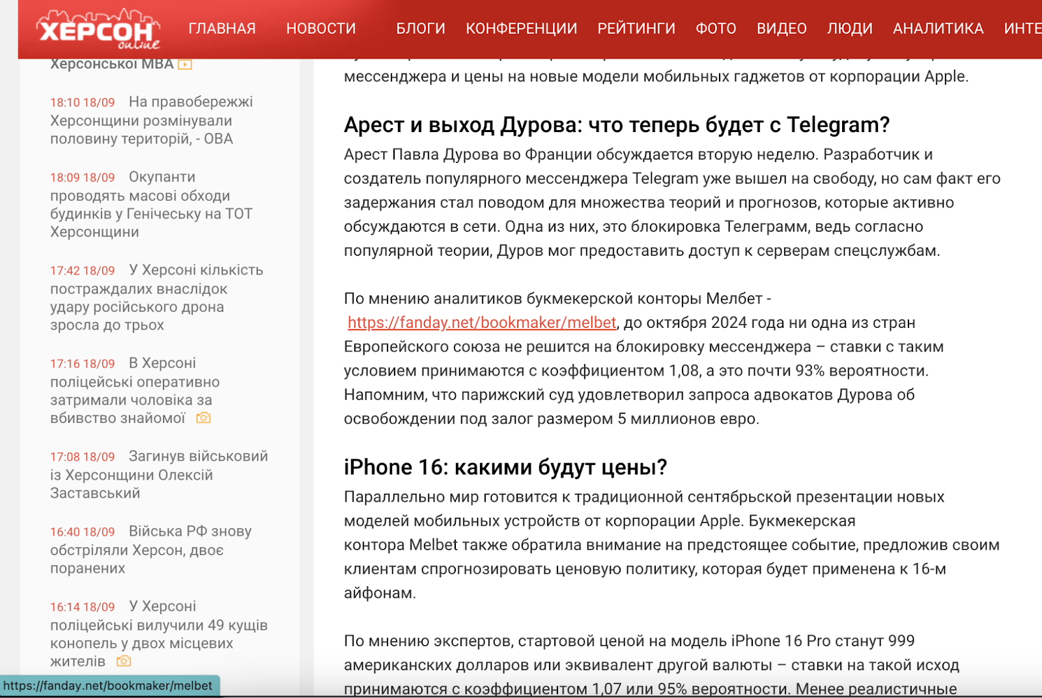Screen dimensions: 1042x698
Task: Click the 18:10 18/09 timestamp
Action: click(x=82, y=103)
